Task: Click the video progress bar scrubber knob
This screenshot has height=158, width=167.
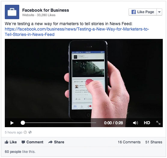Action: coord(23,123)
